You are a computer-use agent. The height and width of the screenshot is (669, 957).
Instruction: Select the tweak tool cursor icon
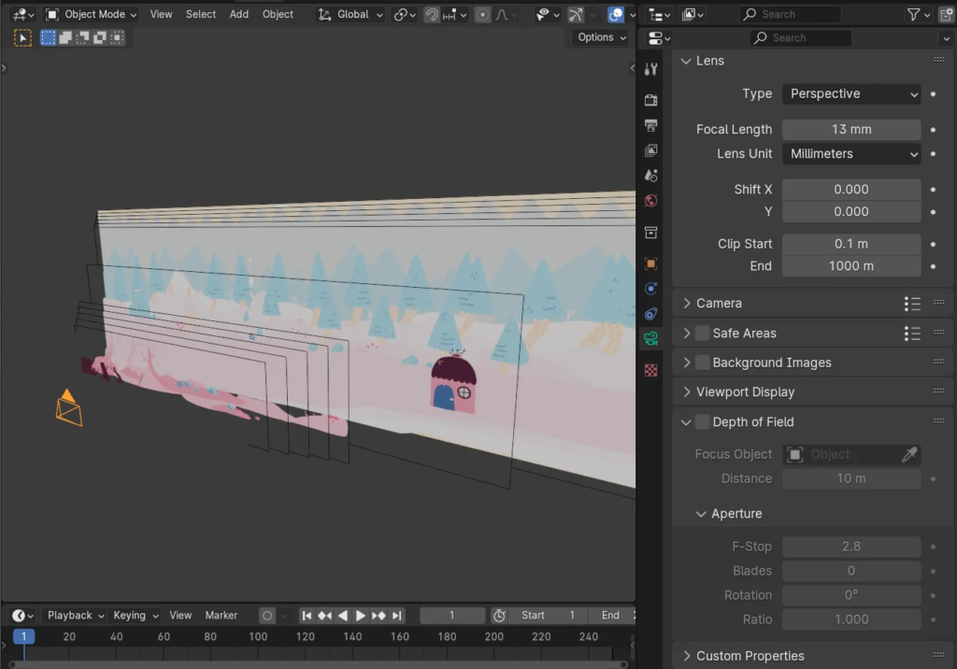tap(22, 37)
